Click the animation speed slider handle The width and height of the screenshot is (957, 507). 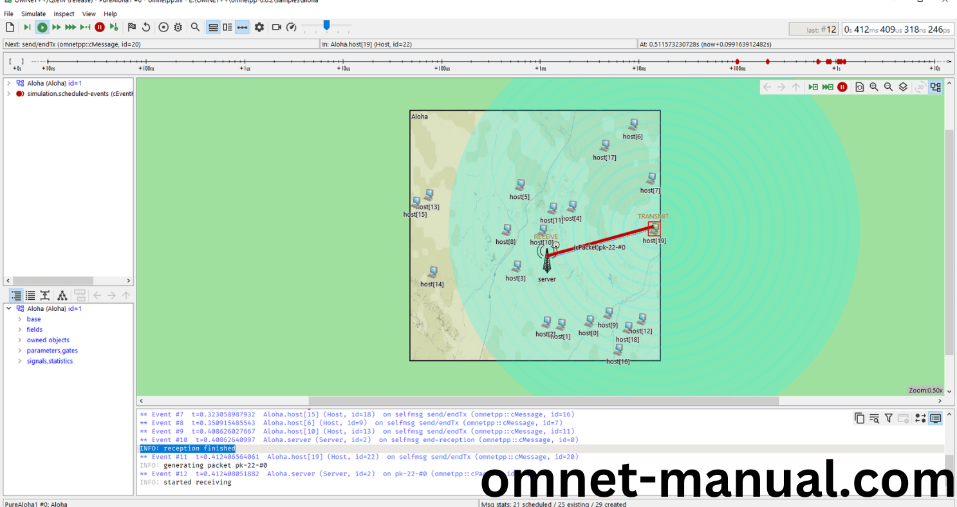[326, 25]
